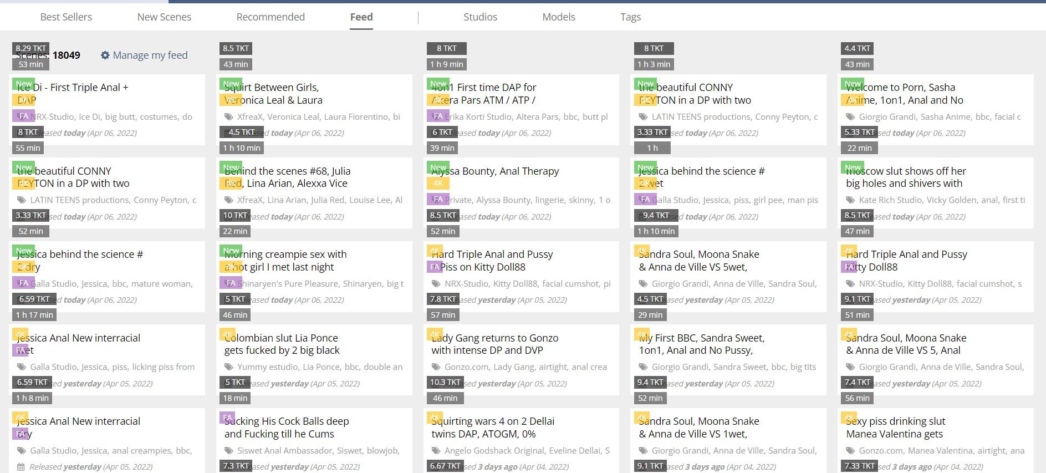This screenshot has height=473, width=1046.
Task: Click the gear icon beside Manage my feed
Action: pyautogui.click(x=105, y=55)
